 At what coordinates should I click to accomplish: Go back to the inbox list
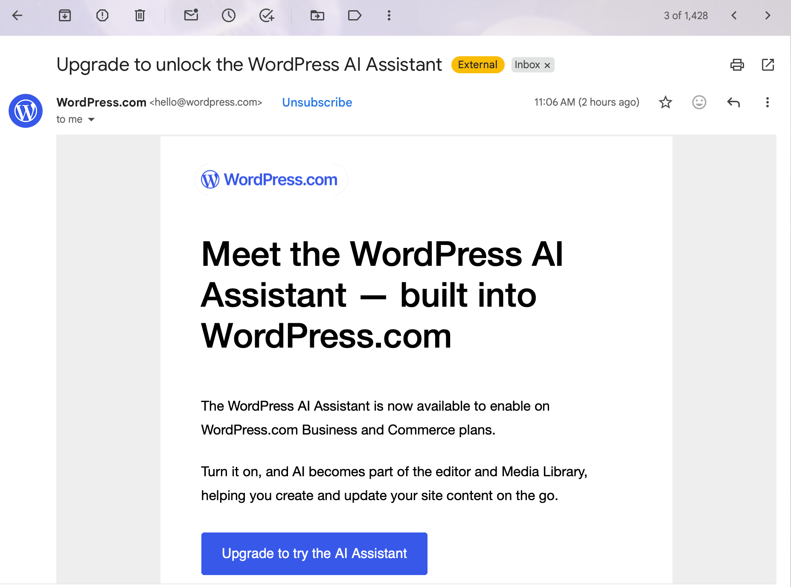[x=17, y=16]
